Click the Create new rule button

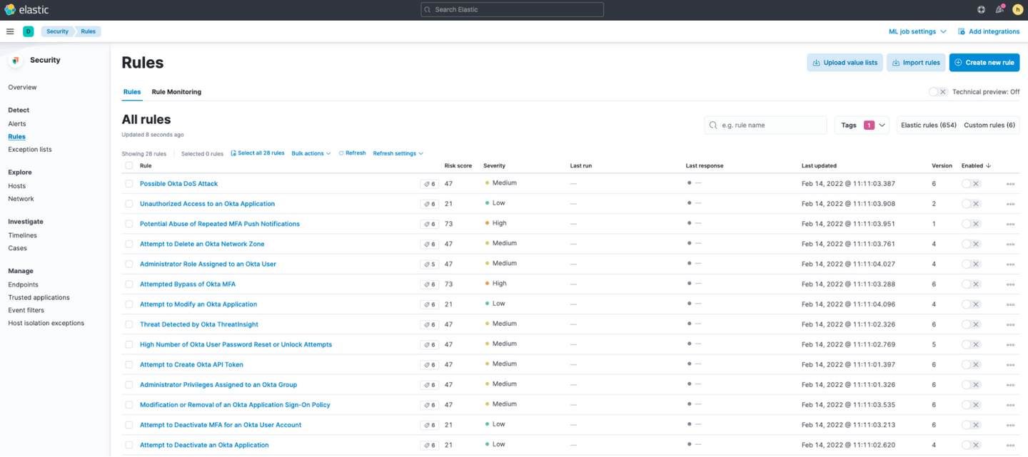[984, 63]
